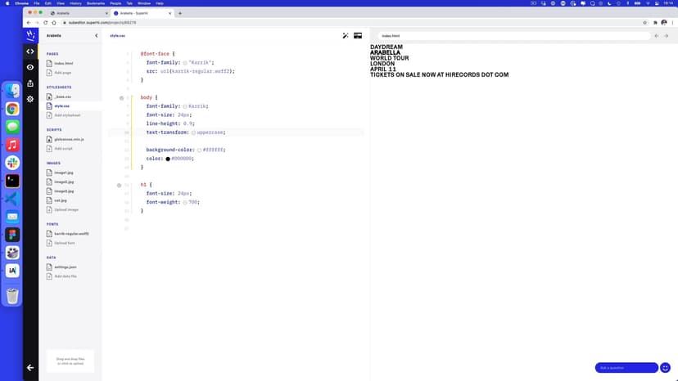
Task: Open index.html from Pages list
Action: click(63, 63)
